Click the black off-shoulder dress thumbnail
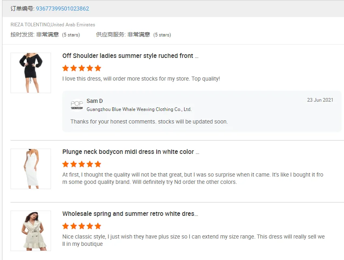 point(31,73)
